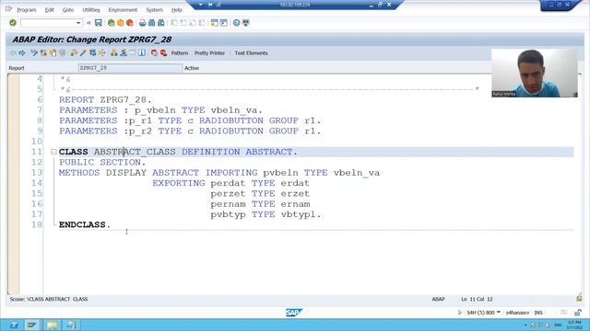Click pvbtyp on line 17
Image resolution: width=590 pixels, height=331 pixels.
pyautogui.click(x=228, y=214)
